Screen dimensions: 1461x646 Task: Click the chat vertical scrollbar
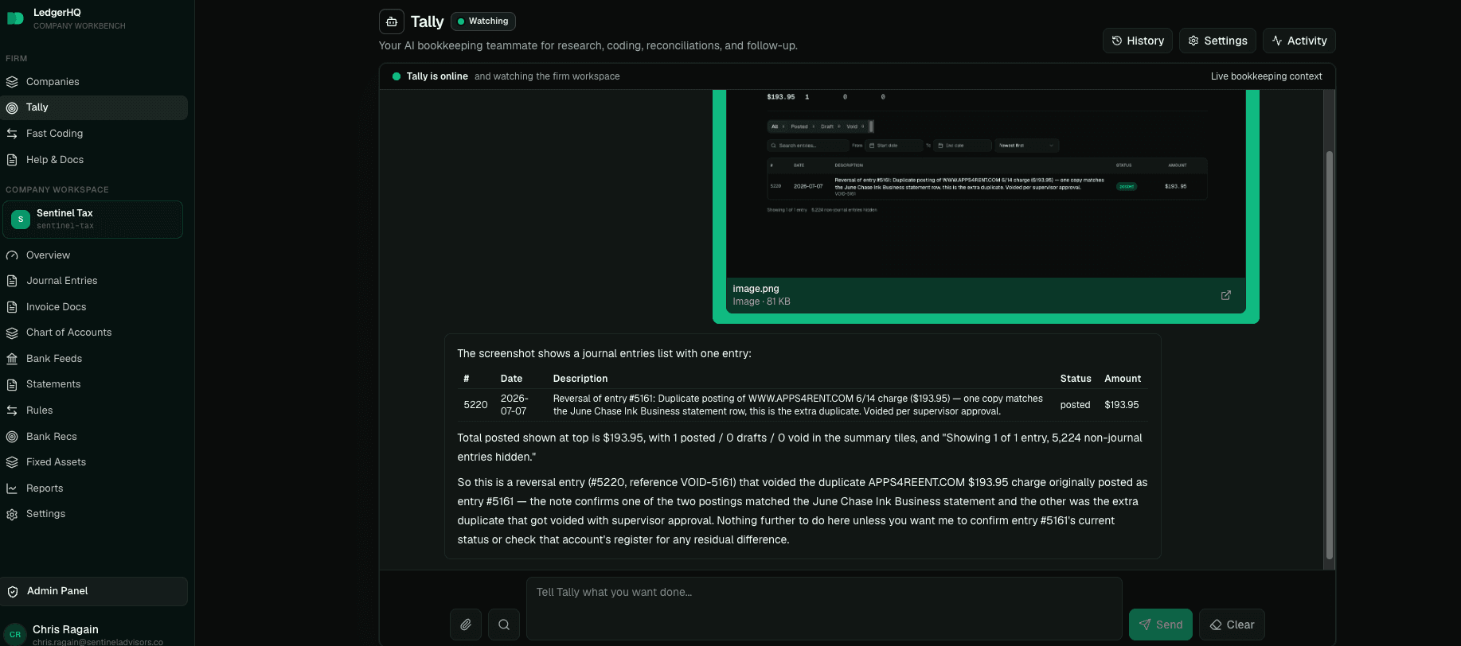click(x=1329, y=354)
